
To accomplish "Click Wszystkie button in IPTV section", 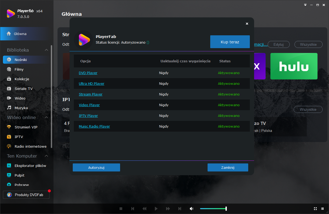I will tap(308, 109).
